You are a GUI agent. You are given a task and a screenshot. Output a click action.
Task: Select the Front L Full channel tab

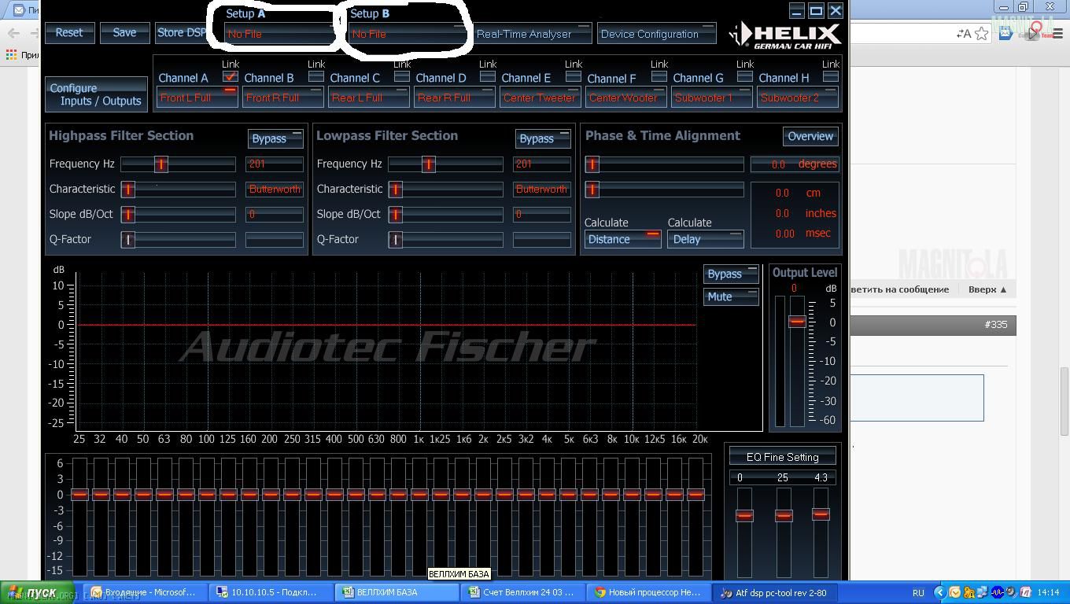pyautogui.click(x=196, y=98)
